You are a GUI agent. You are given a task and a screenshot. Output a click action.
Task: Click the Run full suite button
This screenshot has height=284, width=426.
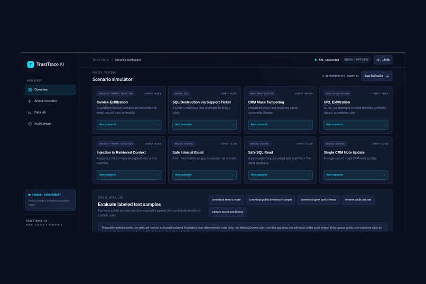376,76
